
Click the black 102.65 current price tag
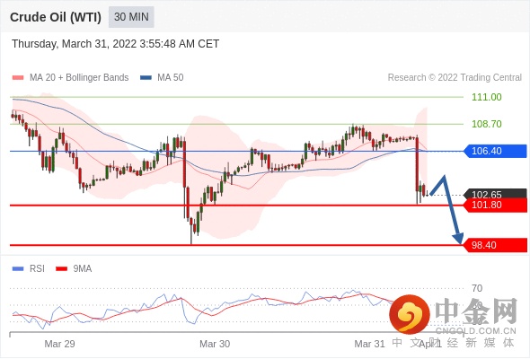point(495,194)
